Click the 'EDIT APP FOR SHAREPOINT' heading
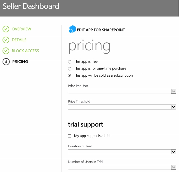This screenshot has width=179, height=172. click(101, 30)
